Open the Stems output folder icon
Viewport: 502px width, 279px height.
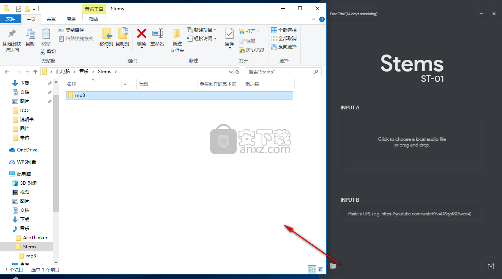[x=333, y=266]
